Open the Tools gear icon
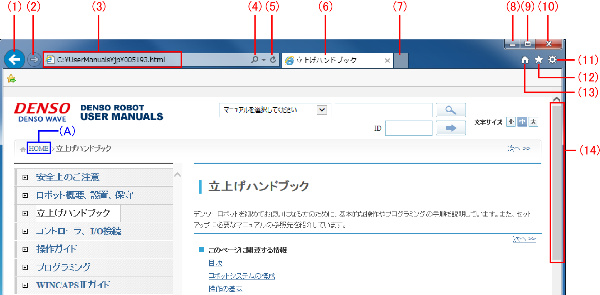600x295 pixels. click(552, 60)
